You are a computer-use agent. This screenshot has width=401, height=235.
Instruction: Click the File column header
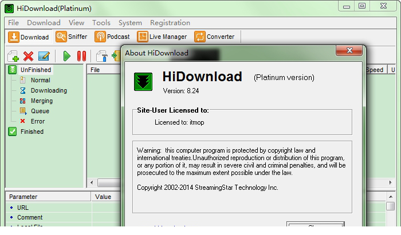point(104,70)
